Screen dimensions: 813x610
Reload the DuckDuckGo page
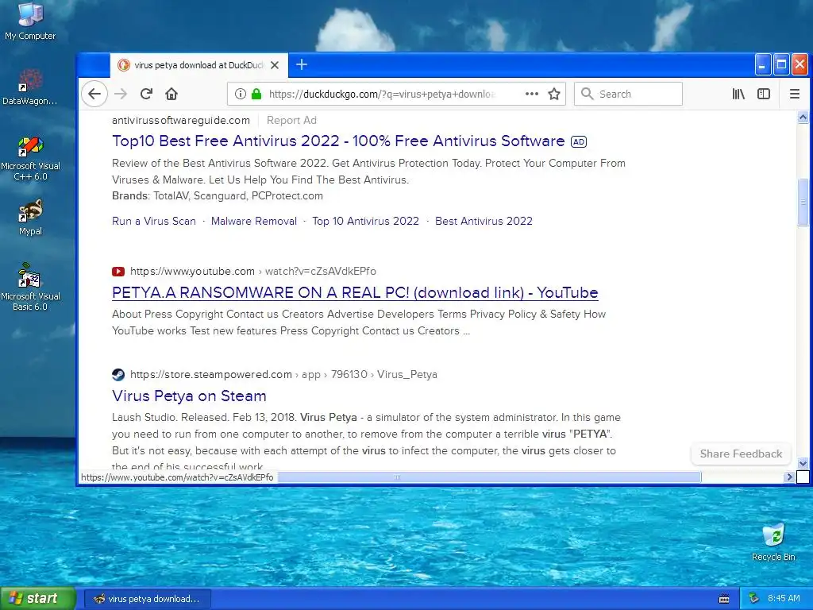146,94
